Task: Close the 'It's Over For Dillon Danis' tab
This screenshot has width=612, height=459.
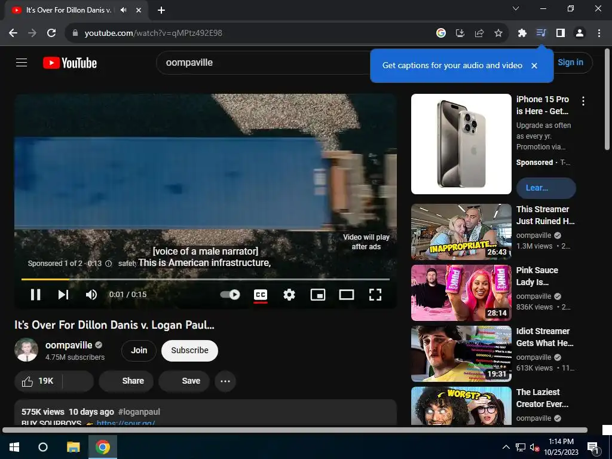Action: point(139,10)
